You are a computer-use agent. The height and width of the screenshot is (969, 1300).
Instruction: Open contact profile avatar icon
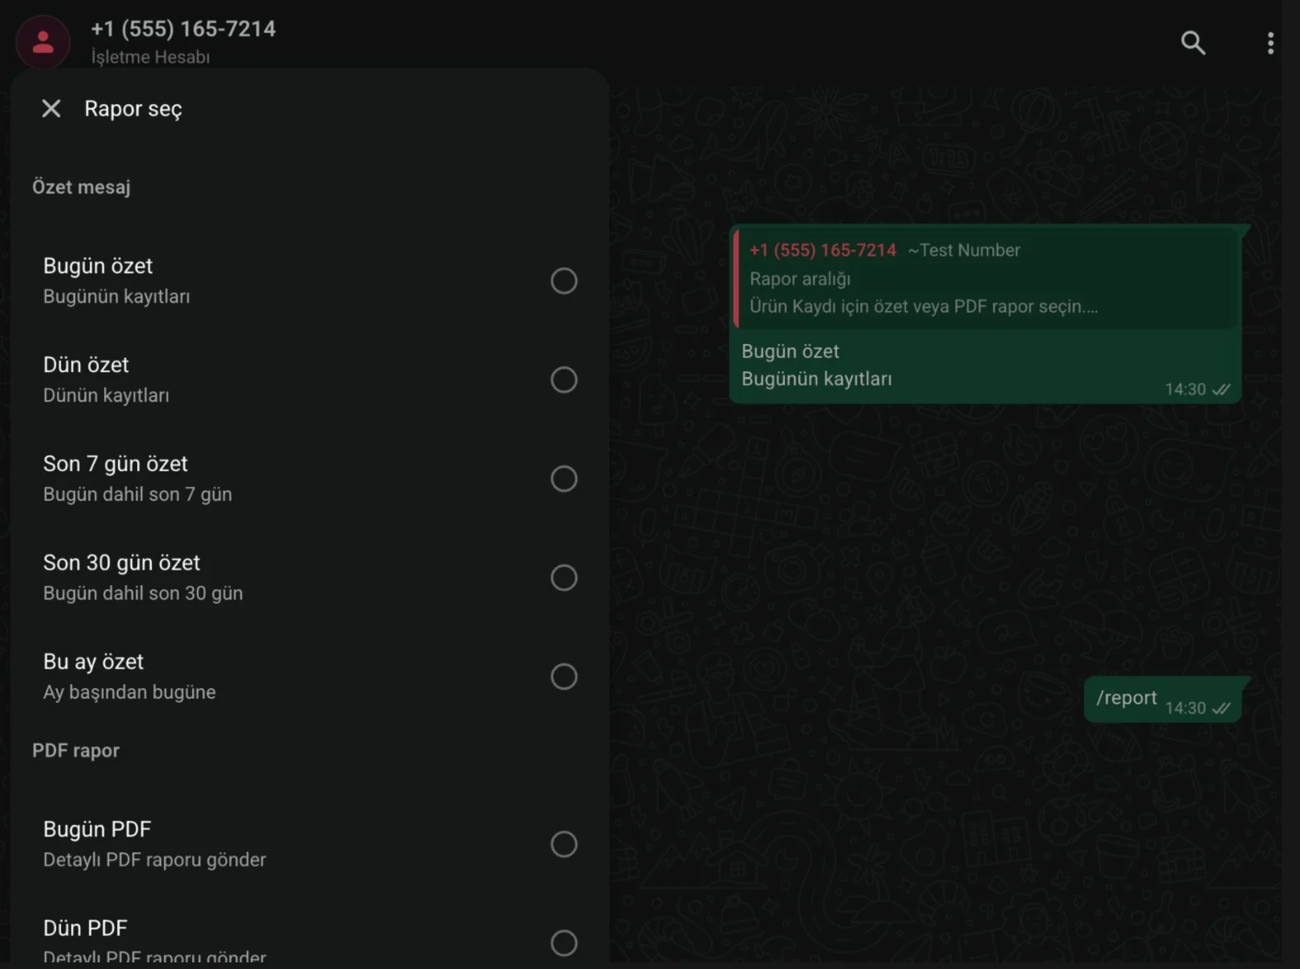pyautogui.click(x=43, y=42)
